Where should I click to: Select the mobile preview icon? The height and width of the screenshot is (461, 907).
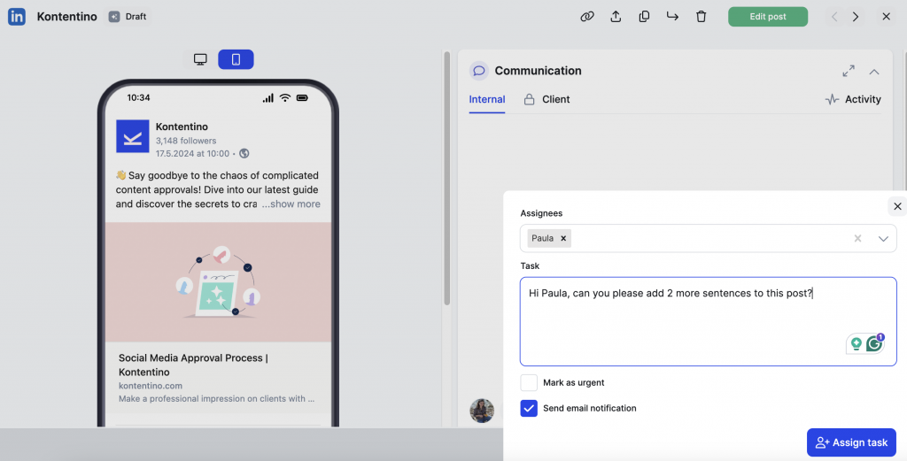coord(236,59)
